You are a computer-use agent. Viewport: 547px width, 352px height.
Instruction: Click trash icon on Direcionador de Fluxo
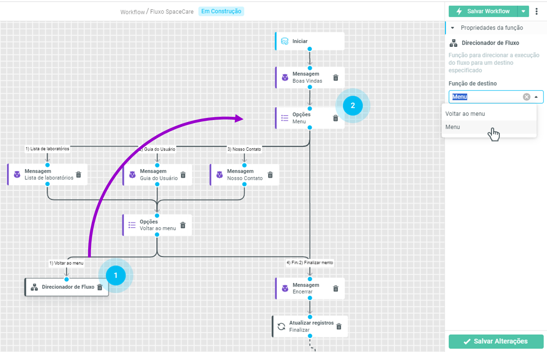(100, 287)
